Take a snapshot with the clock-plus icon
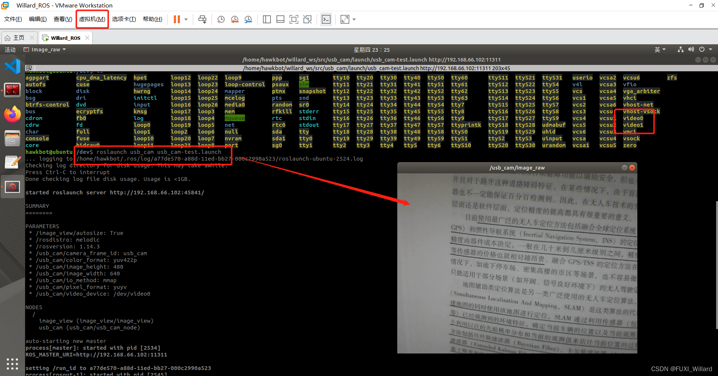The height and width of the screenshot is (376, 718). click(x=221, y=19)
